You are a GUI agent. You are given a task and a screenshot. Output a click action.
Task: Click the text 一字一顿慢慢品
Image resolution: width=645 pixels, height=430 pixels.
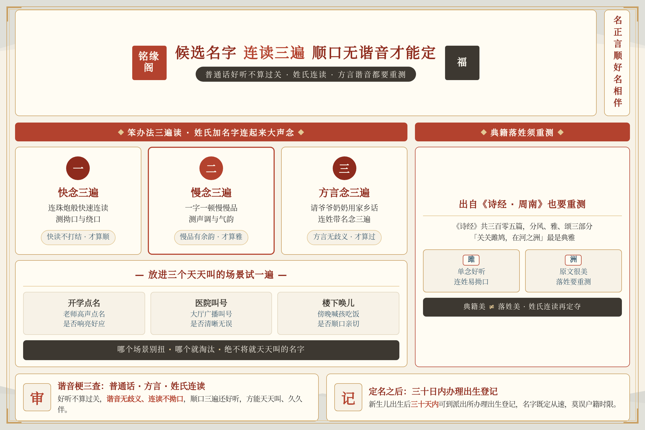point(211,208)
